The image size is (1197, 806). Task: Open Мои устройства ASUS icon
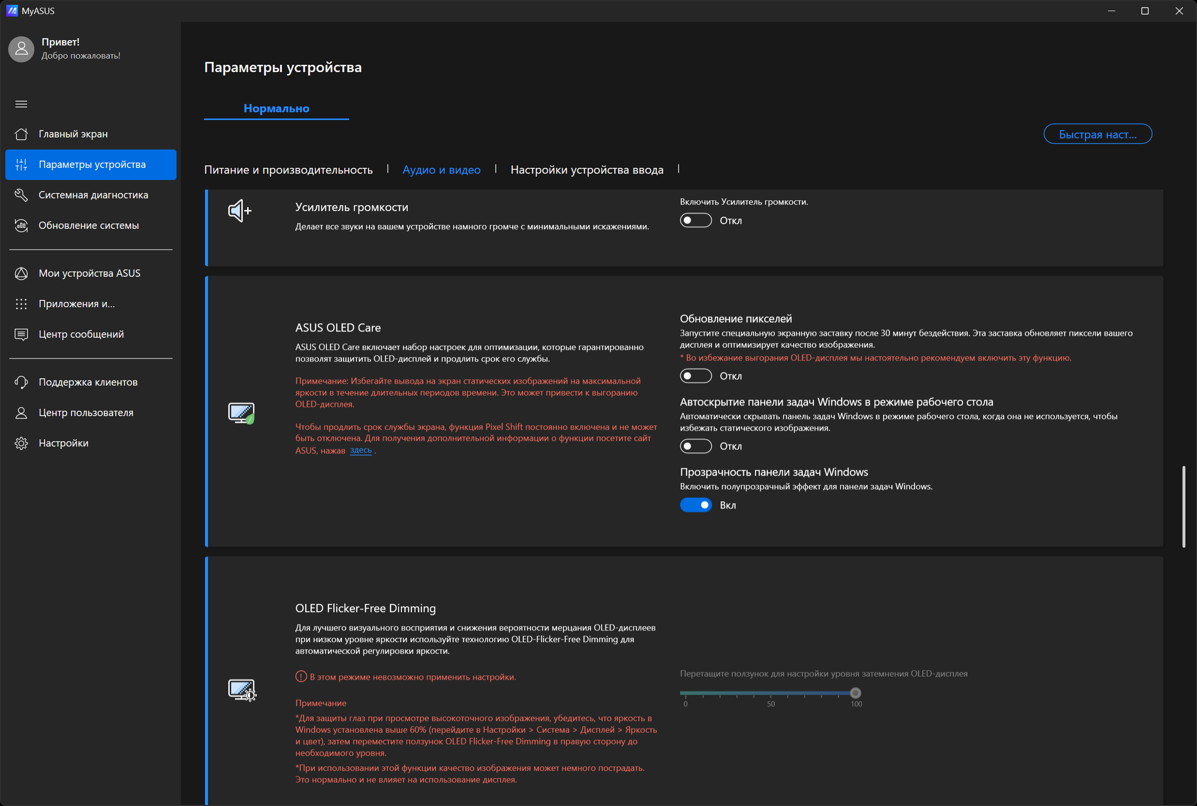click(x=21, y=273)
